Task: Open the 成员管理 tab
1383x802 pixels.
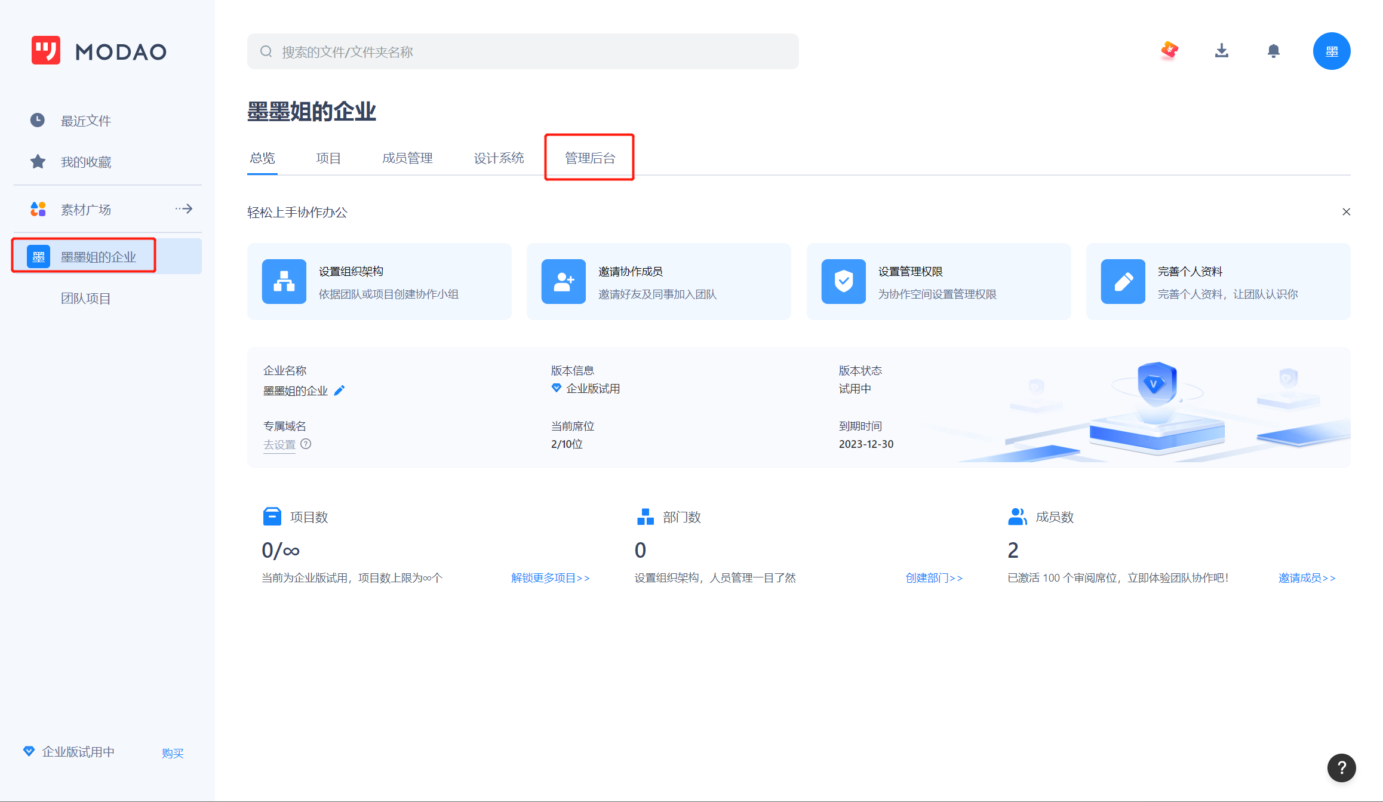Action: click(407, 158)
